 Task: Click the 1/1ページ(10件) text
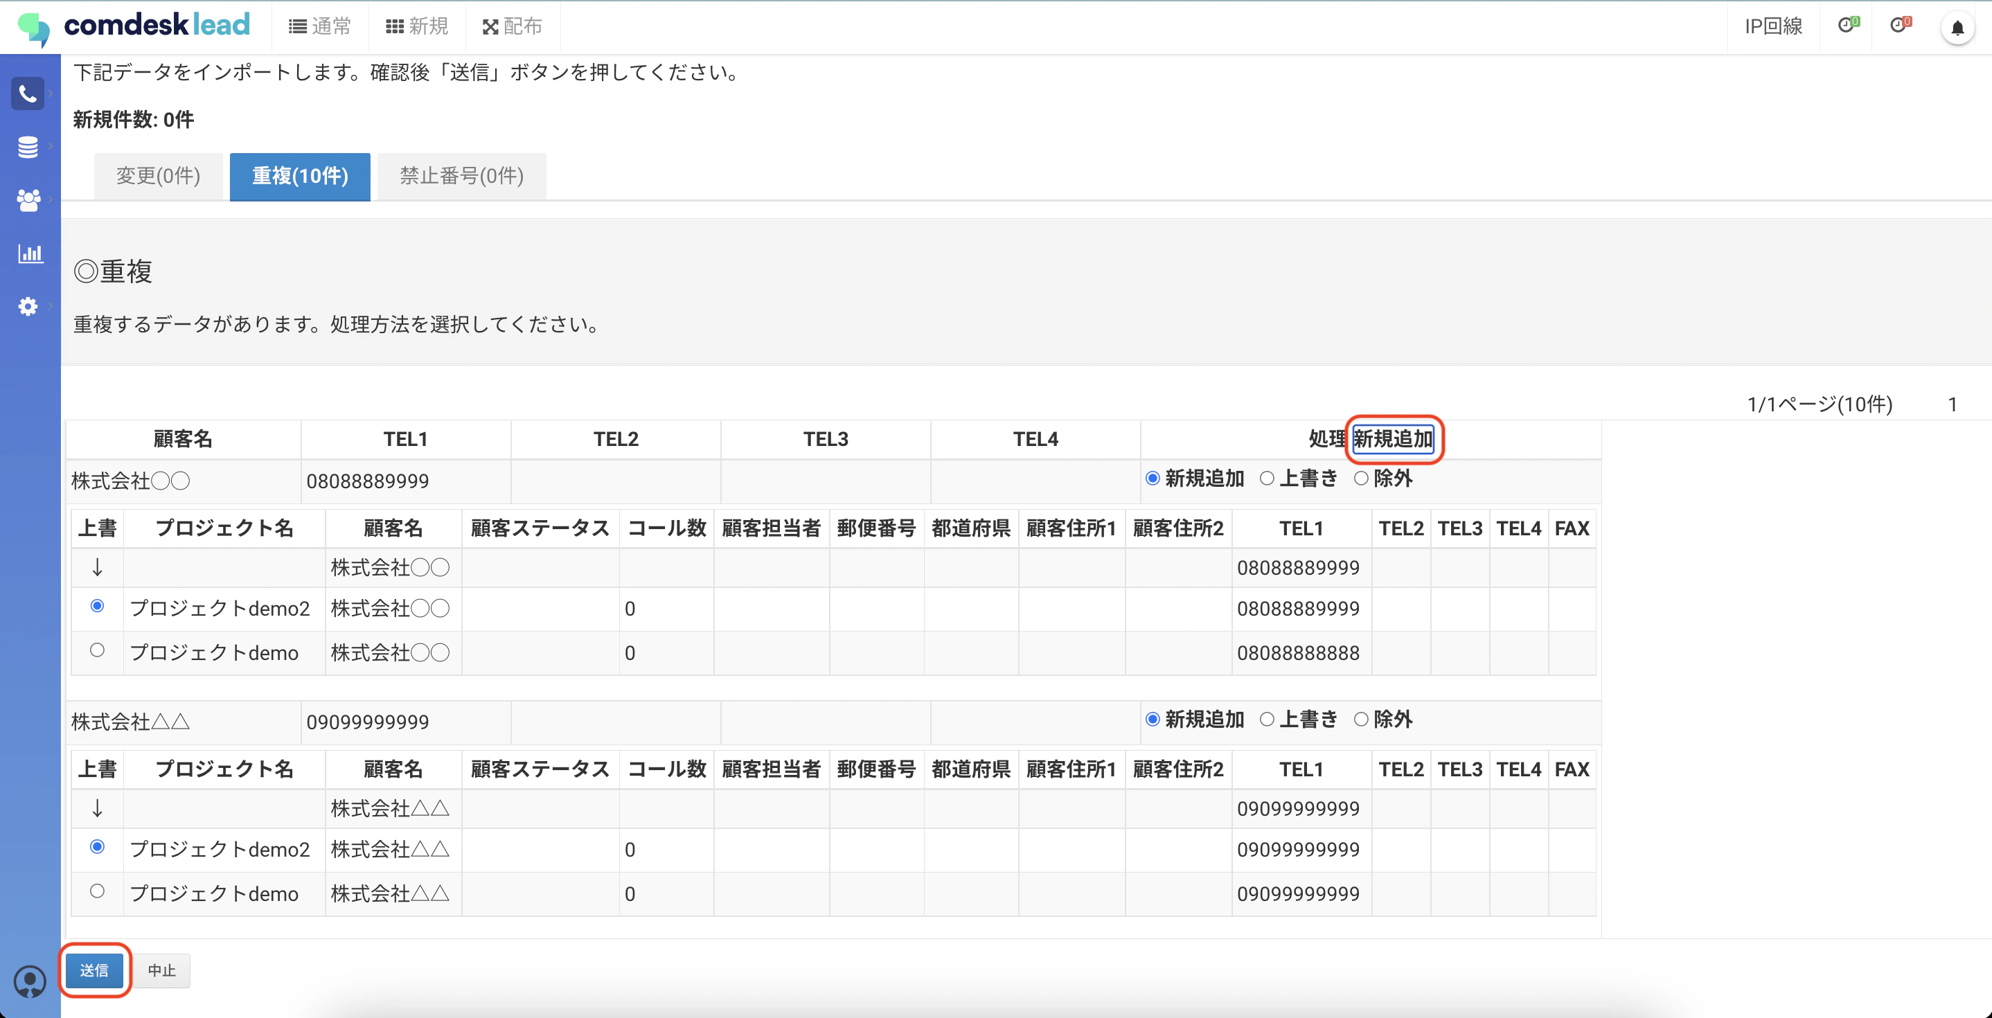click(x=1820, y=404)
